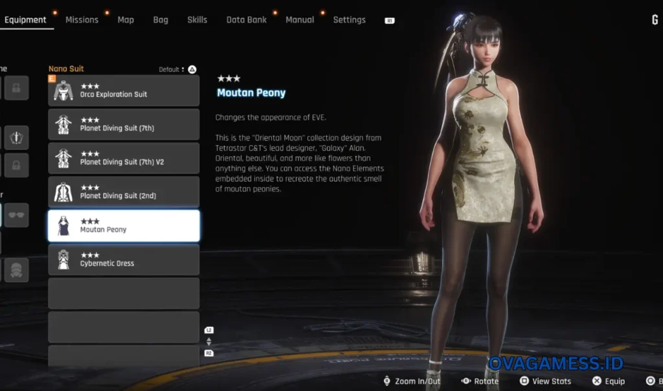Viewport: 663px width, 391px height.
Task: Click the X icon beside Equip
Action: (596, 381)
